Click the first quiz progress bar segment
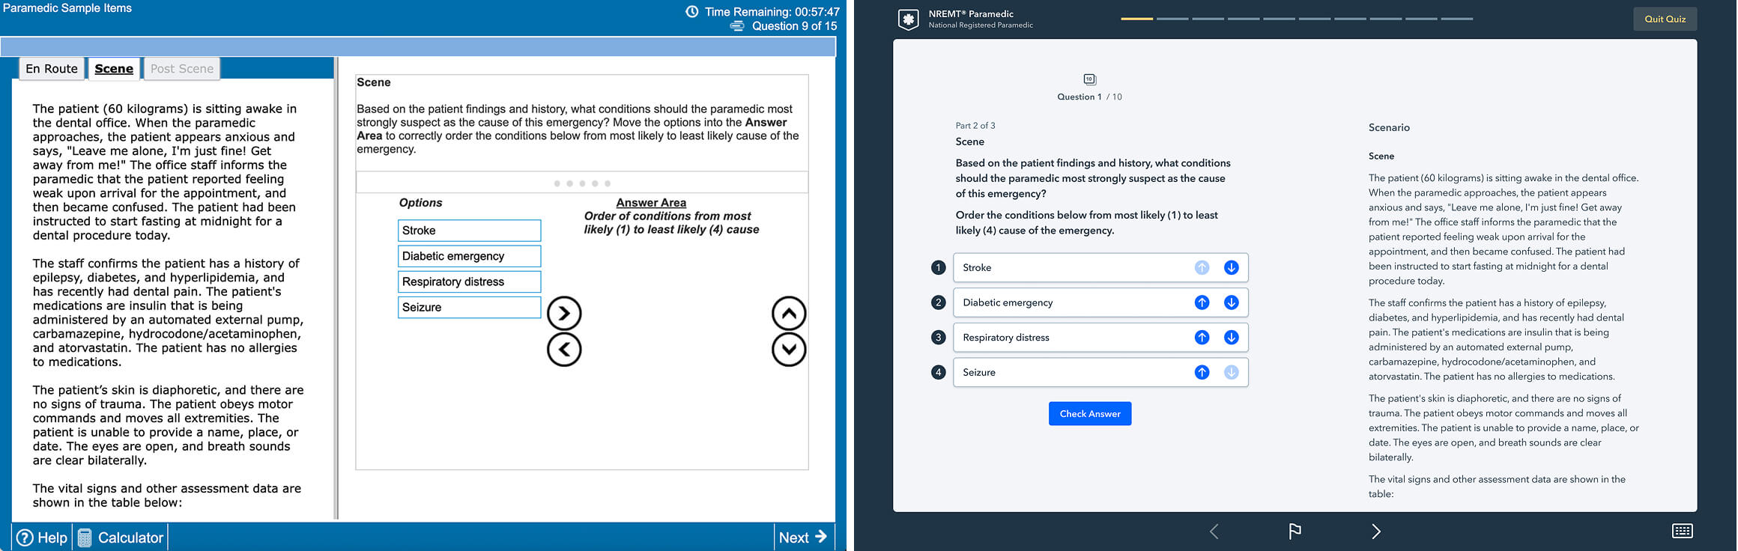1738x551 pixels. click(x=1136, y=19)
